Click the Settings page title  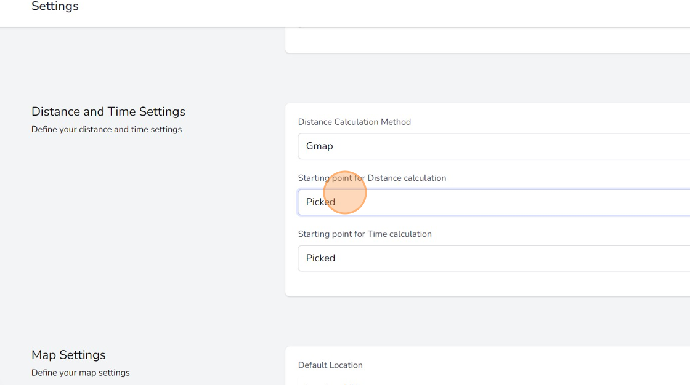55,6
